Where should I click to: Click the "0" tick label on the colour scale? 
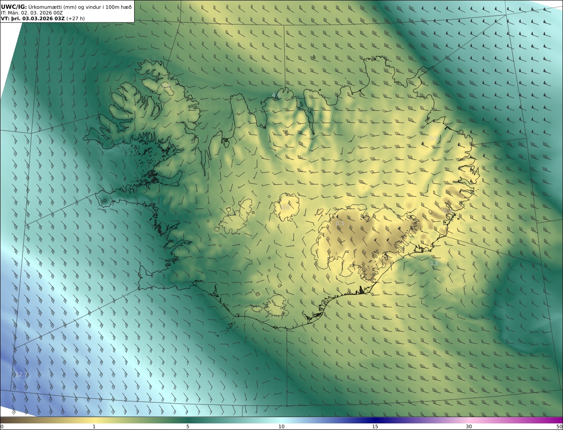[x=2, y=426]
